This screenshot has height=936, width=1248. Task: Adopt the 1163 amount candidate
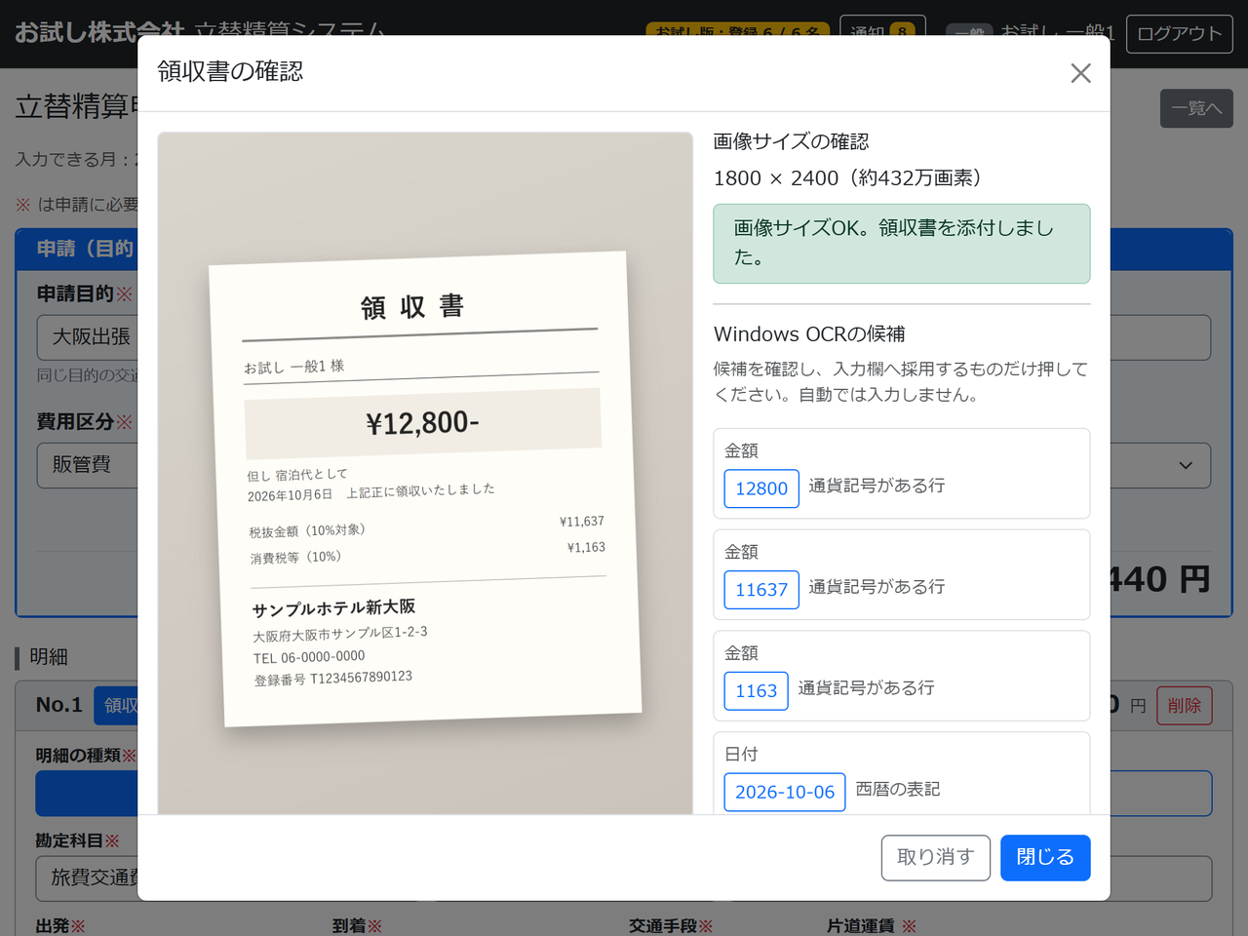point(756,691)
